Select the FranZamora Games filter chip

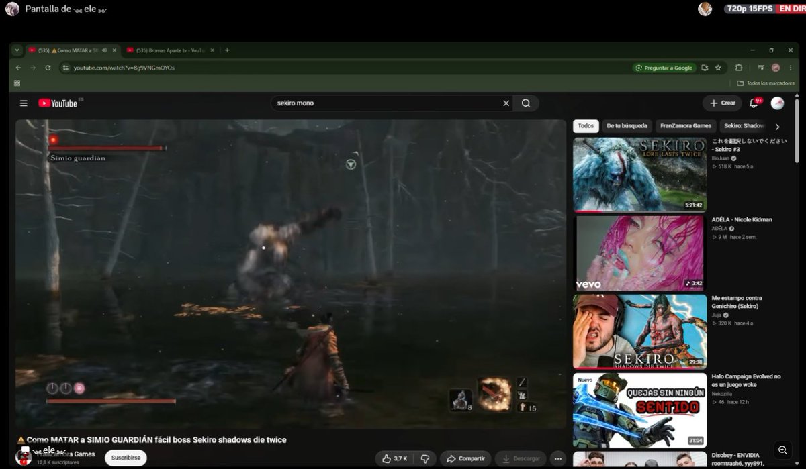(x=686, y=126)
